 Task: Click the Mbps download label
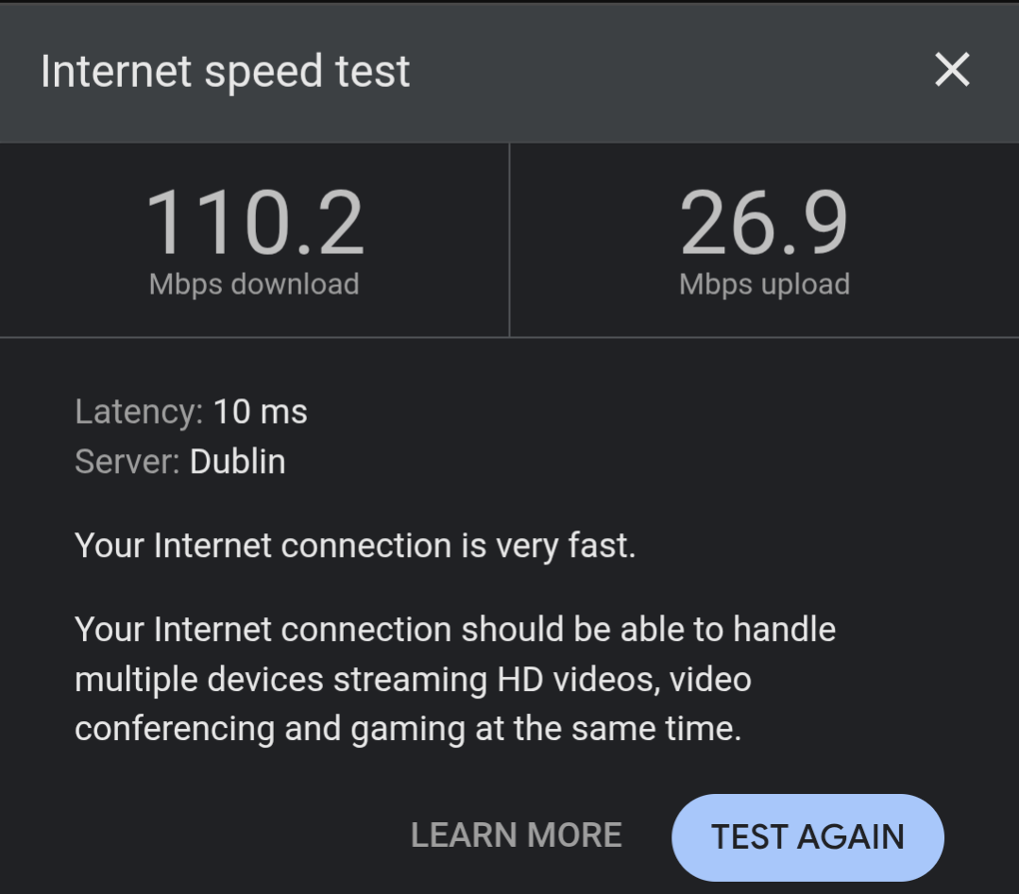pos(254,284)
